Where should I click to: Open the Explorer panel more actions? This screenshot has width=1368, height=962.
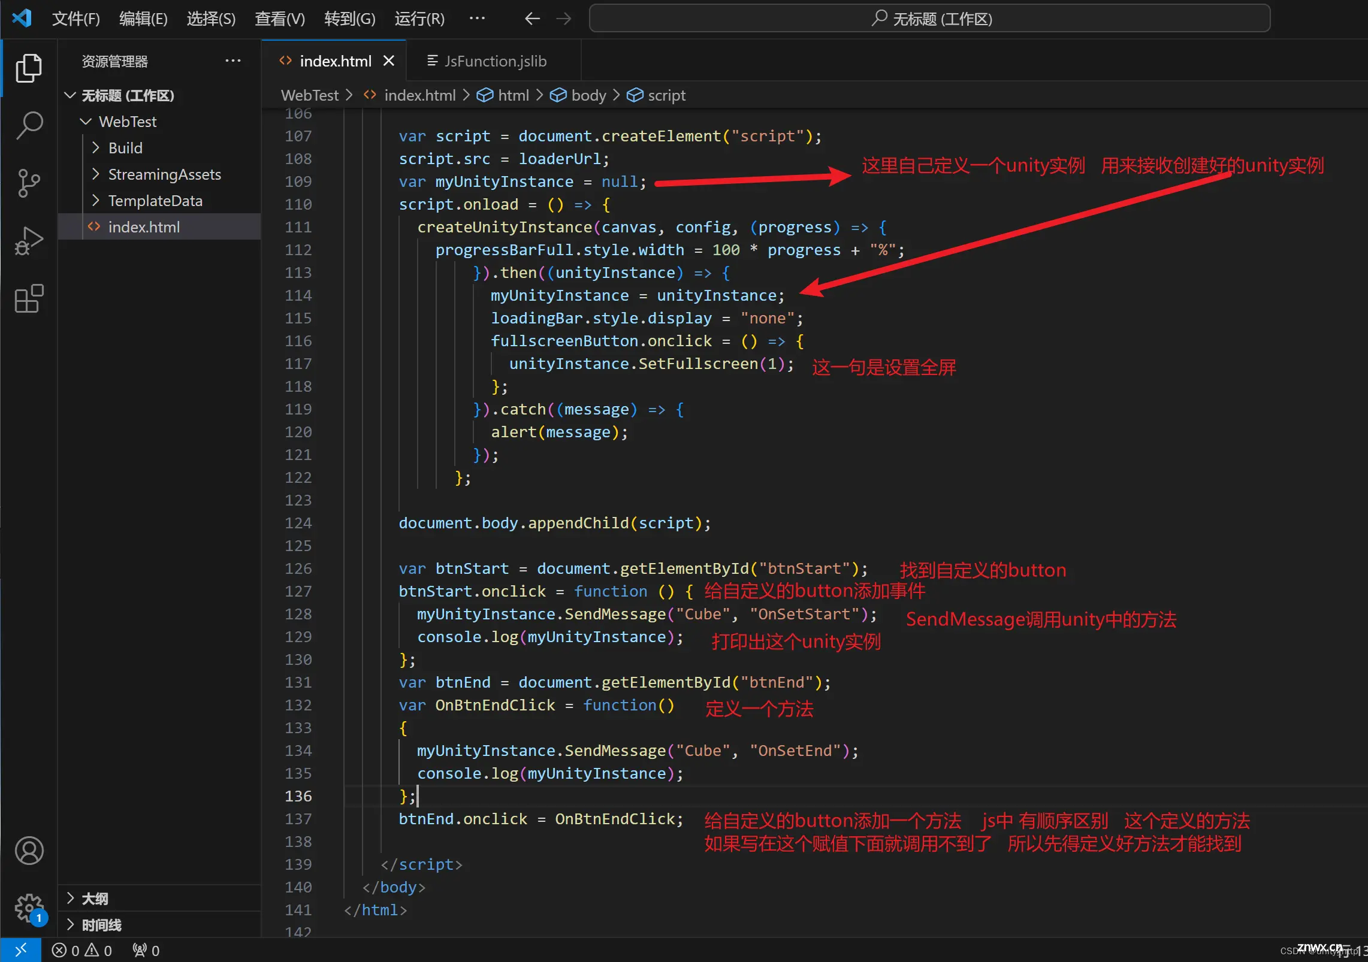point(232,60)
